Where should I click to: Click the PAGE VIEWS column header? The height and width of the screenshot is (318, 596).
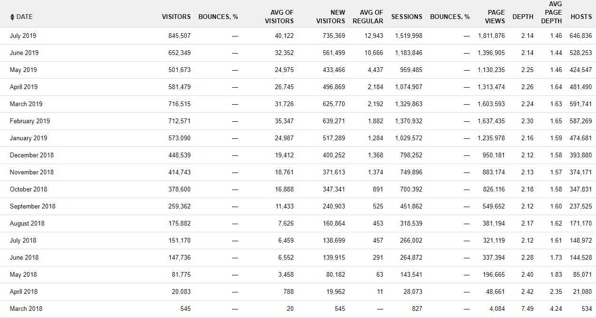click(495, 17)
